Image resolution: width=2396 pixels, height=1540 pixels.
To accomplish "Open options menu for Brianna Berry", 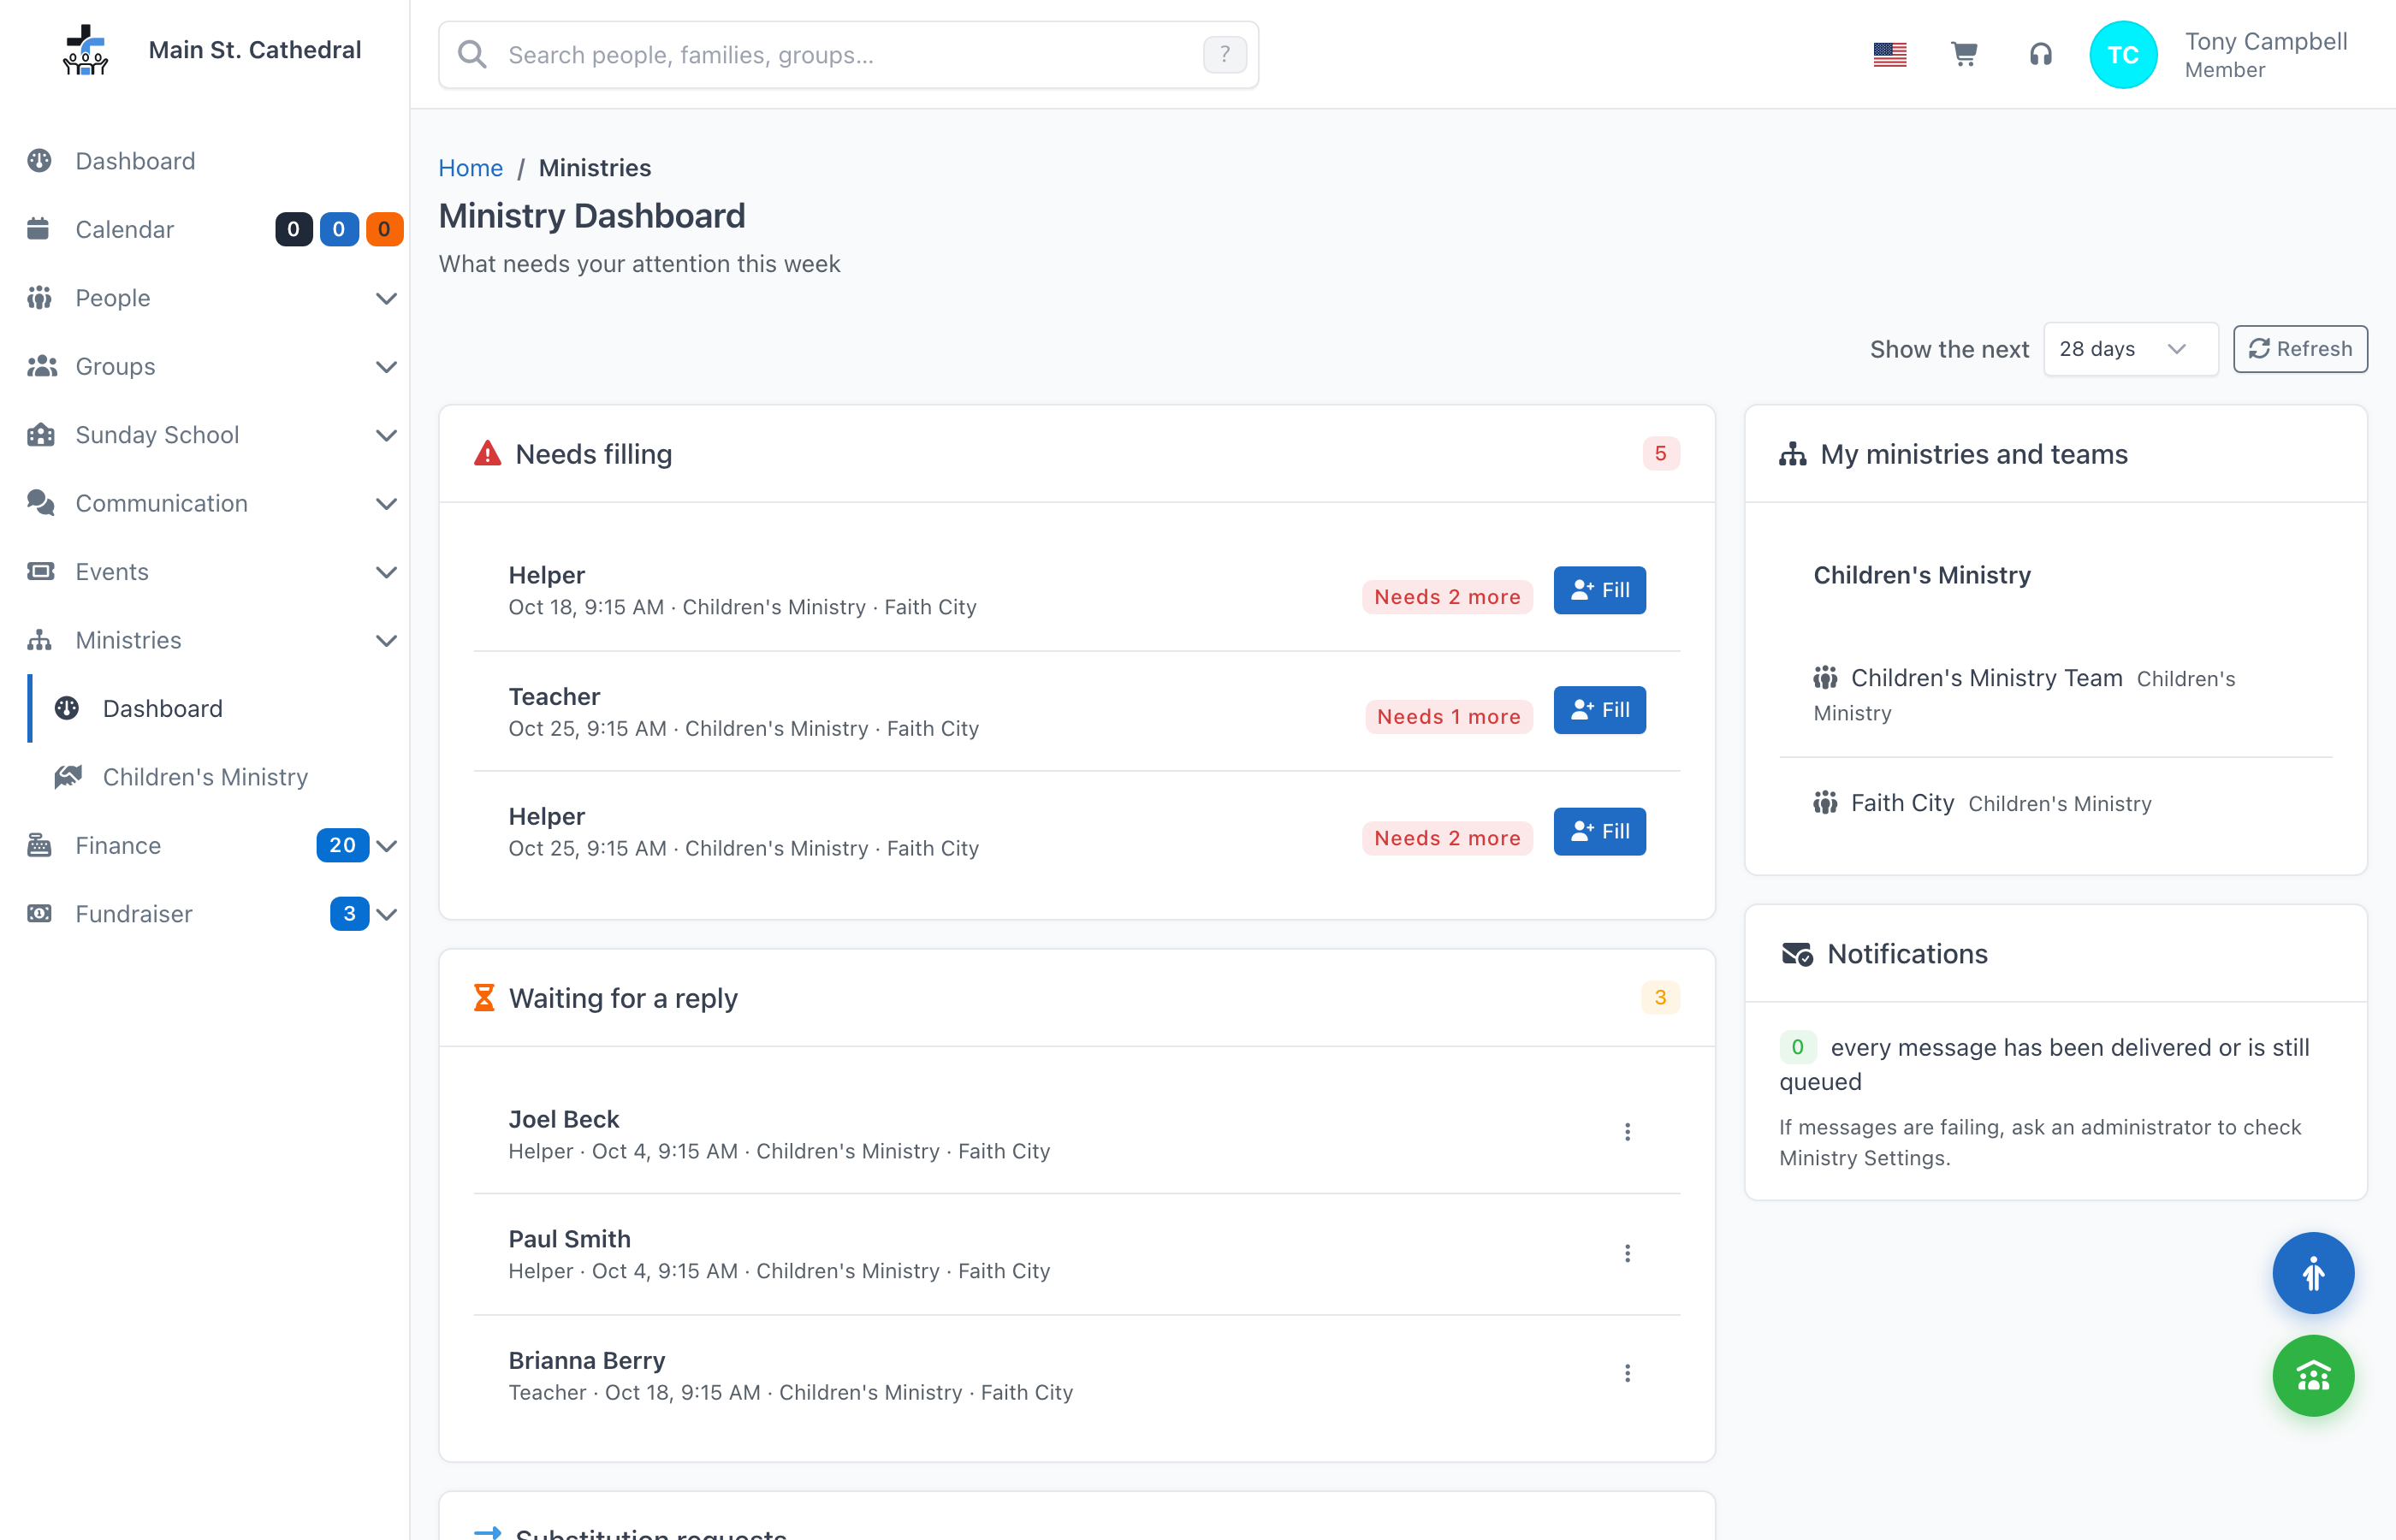I will point(1627,1373).
